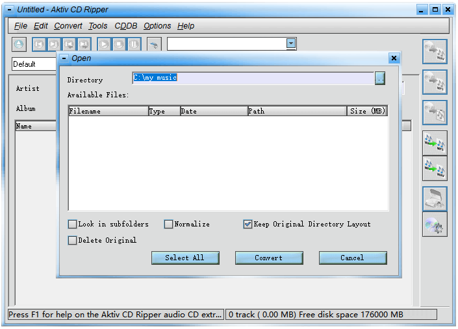The width and height of the screenshot is (458, 329).
Task: Click the eject CD toolbar icon
Action: [19, 44]
